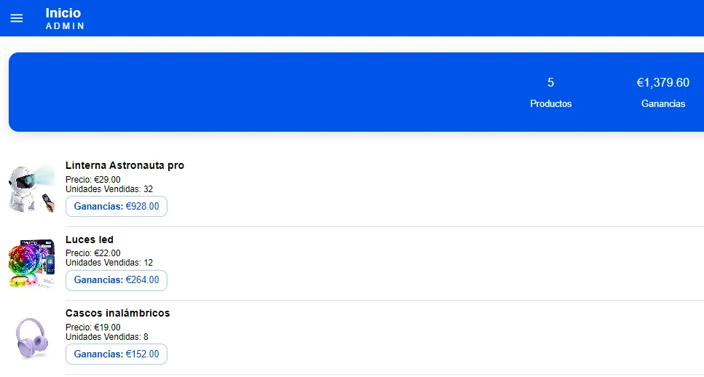Open the hamburger navigation menu
The image size is (704, 377).
click(17, 18)
